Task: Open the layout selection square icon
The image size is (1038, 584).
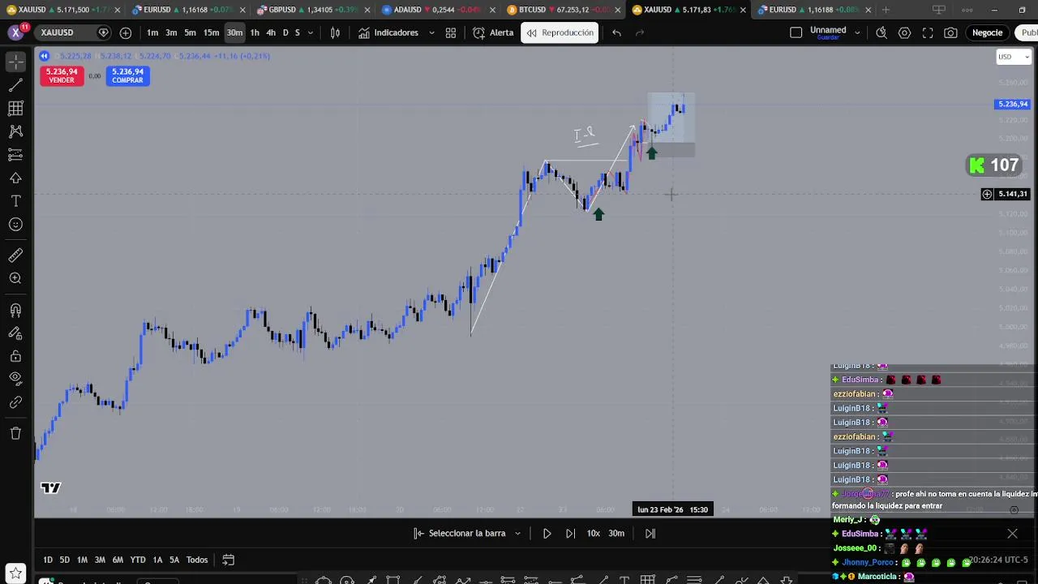Action: point(796,32)
